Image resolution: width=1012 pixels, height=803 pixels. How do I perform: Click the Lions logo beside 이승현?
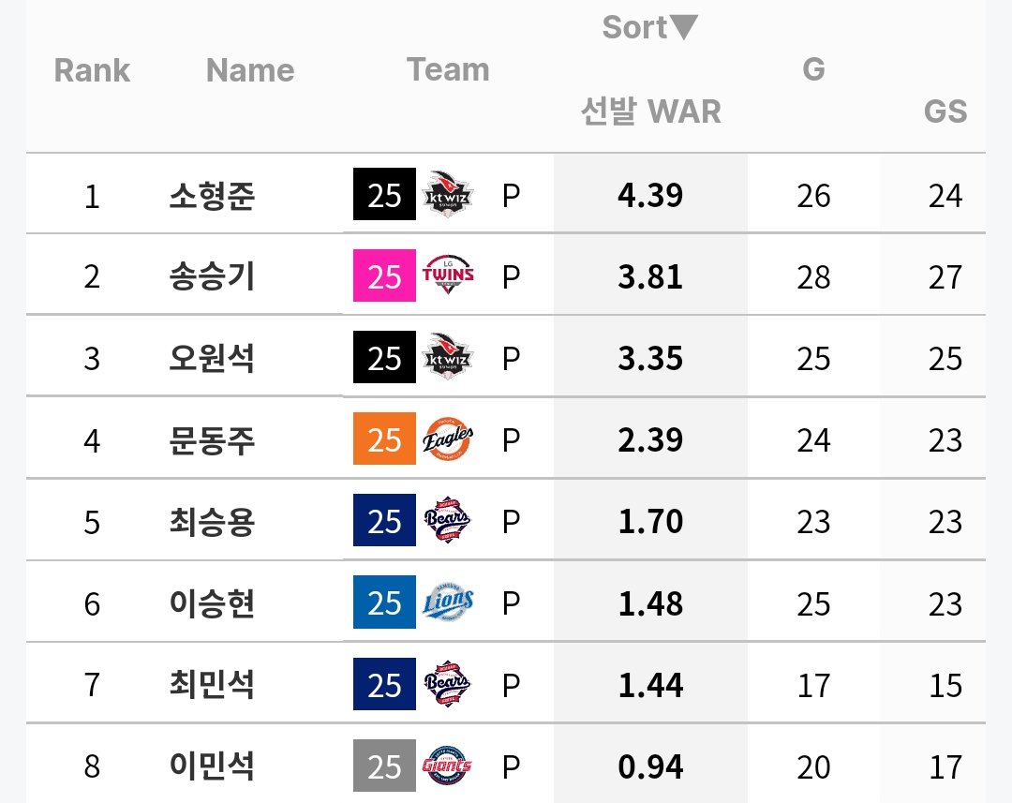click(x=447, y=602)
